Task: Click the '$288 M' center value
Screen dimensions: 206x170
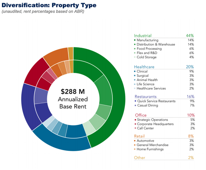Action: click(x=73, y=91)
